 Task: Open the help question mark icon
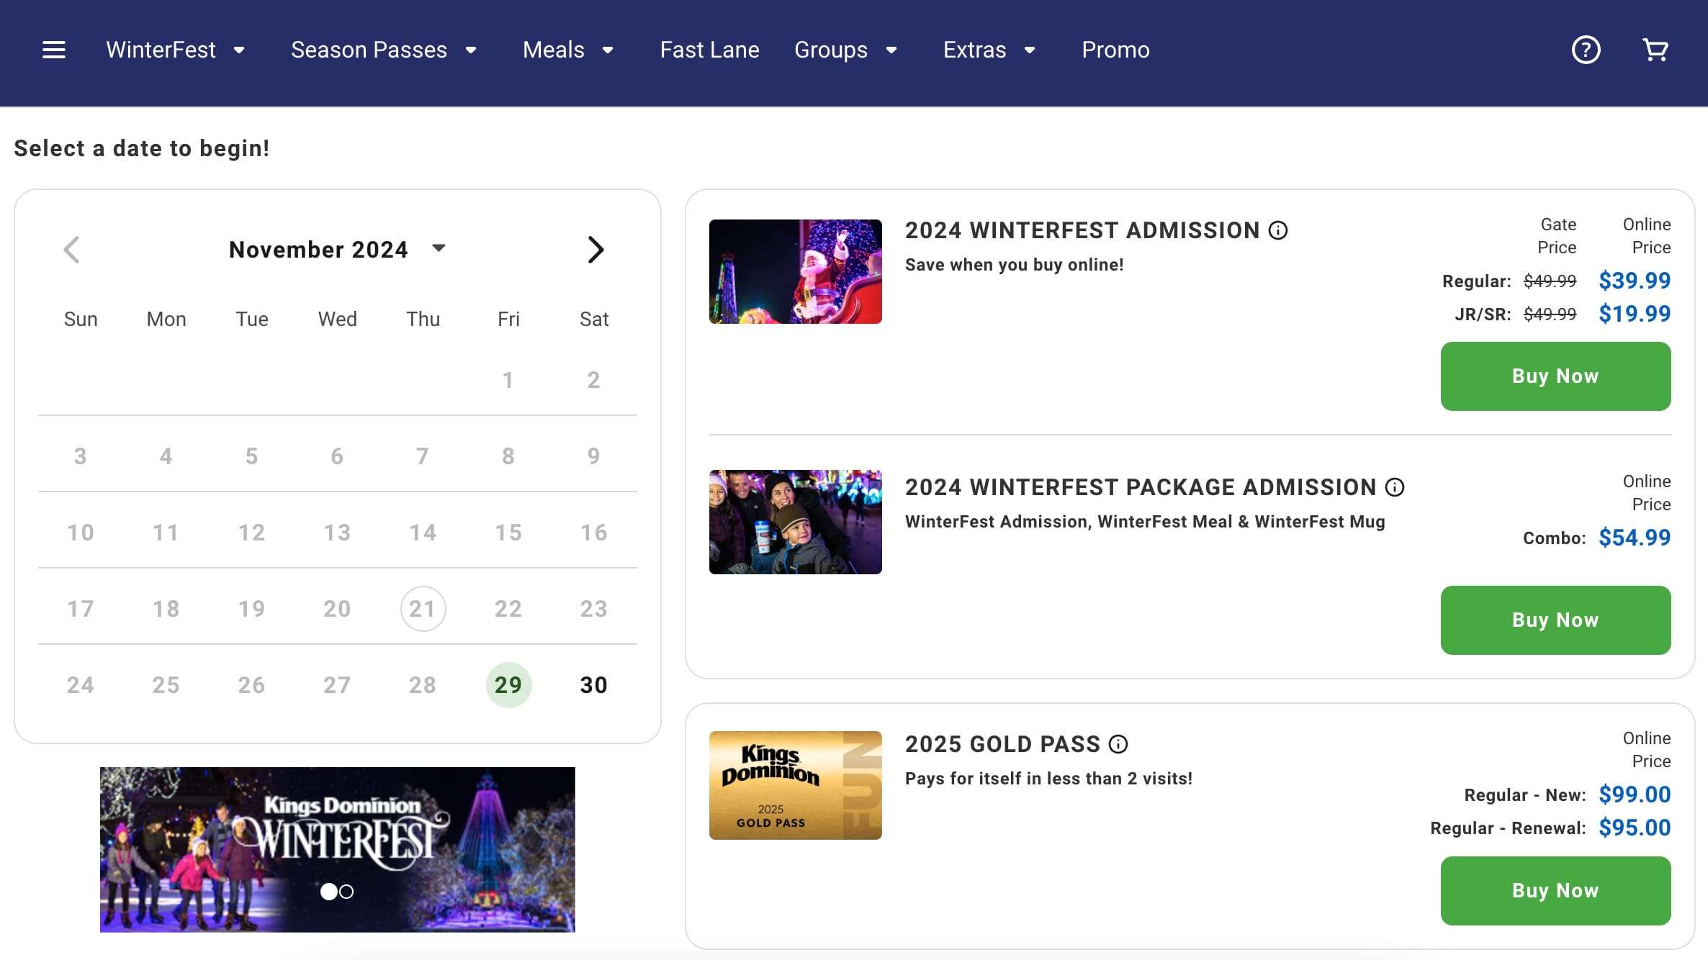1586,50
